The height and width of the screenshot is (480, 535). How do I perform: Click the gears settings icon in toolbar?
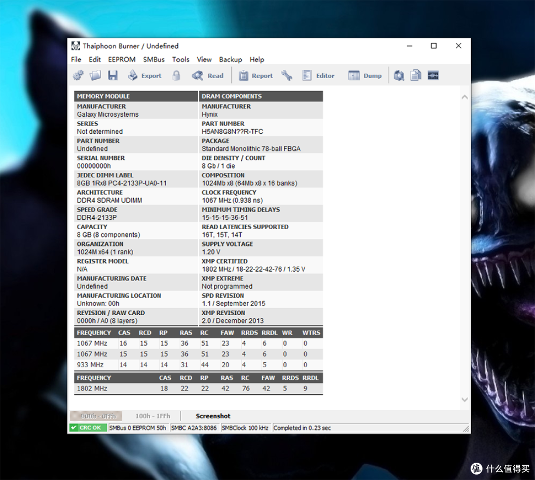pyautogui.click(x=78, y=75)
